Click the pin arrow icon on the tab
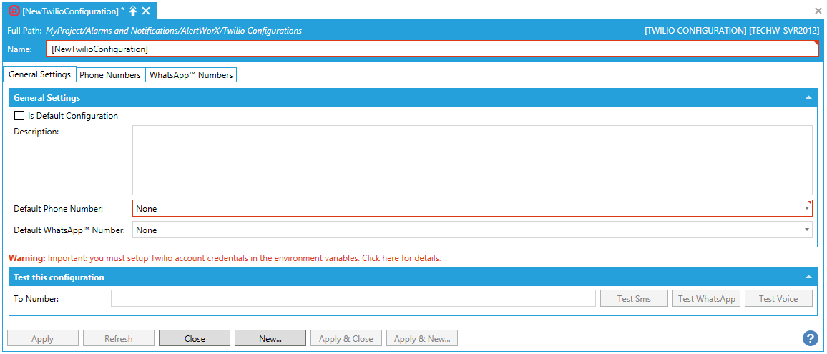 [x=133, y=11]
